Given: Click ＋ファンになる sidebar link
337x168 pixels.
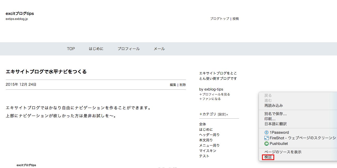Looking at the screenshot, I should tap(210, 99).
